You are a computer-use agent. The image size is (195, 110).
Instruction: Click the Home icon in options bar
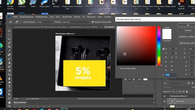click(10, 22)
